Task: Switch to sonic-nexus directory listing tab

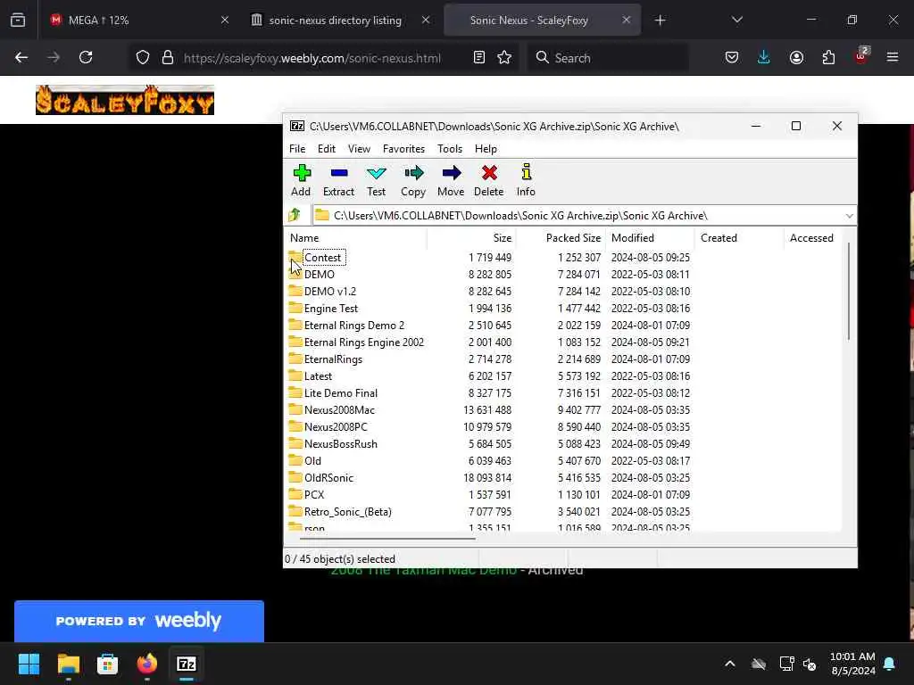Action: point(341,20)
